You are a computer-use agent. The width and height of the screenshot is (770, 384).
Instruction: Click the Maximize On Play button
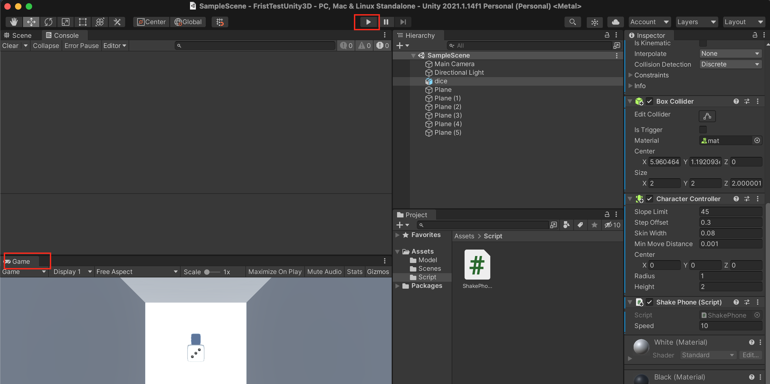[x=274, y=272]
